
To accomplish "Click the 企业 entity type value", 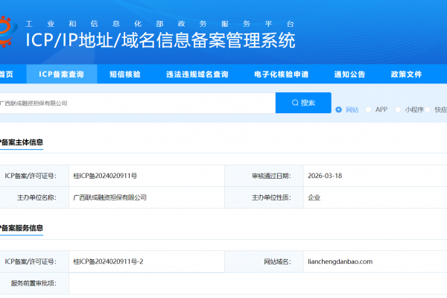I will point(314,197).
